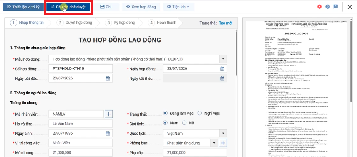
Task: Click 2. Thông tin người lao động heading
Action: [33, 93]
